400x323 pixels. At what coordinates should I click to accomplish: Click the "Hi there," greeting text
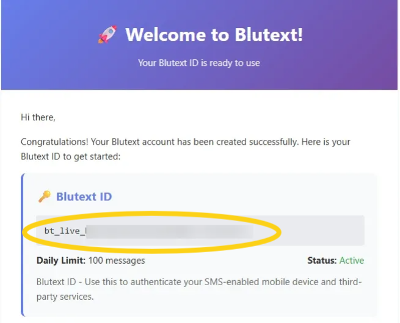(38, 117)
